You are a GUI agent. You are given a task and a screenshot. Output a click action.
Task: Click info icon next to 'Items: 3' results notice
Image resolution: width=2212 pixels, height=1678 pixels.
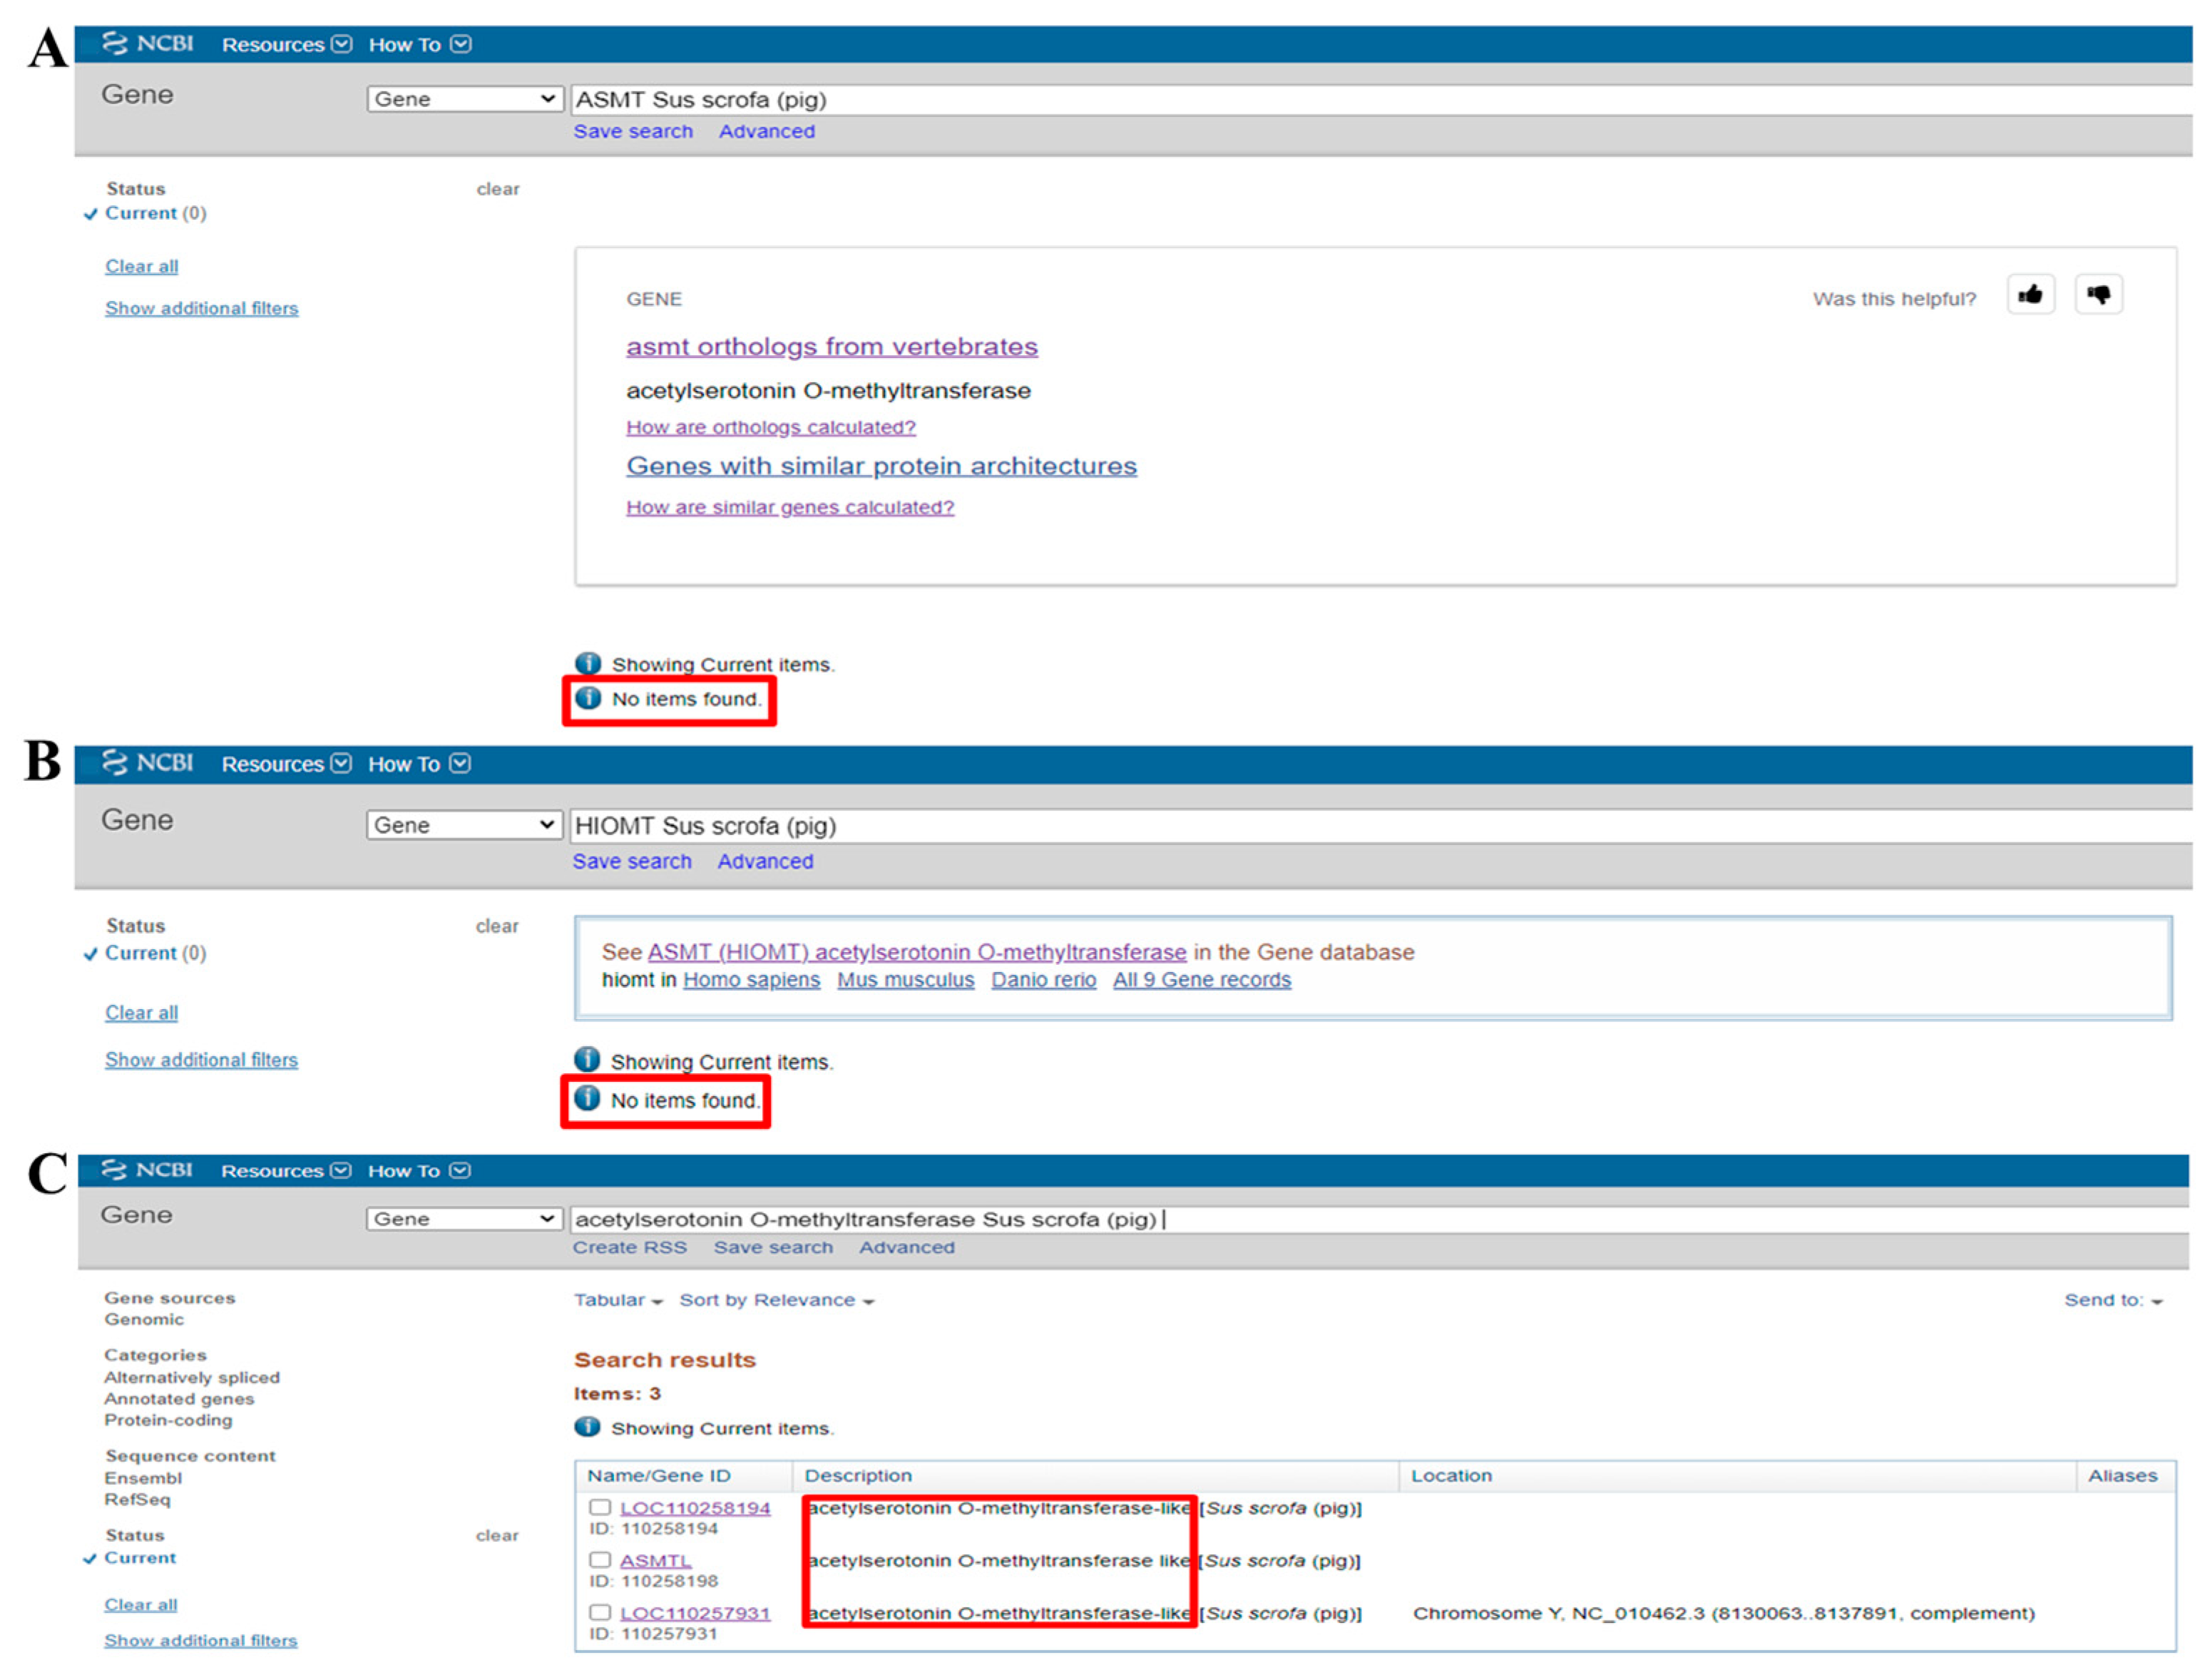(587, 1427)
